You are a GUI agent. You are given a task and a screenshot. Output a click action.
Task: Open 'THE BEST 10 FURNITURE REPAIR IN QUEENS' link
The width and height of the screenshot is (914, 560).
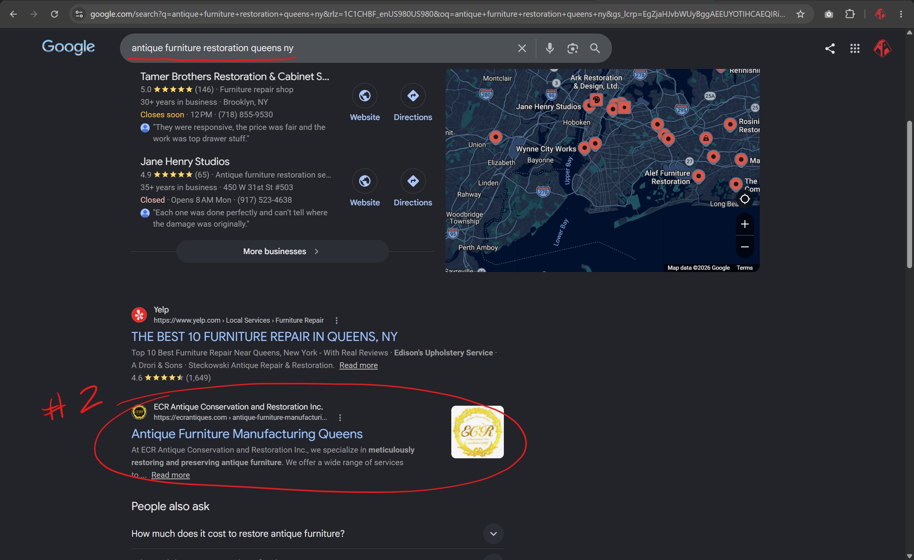point(264,337)
